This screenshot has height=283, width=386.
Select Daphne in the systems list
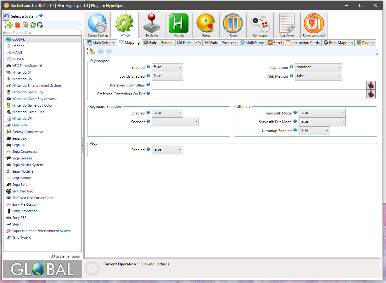42,46
